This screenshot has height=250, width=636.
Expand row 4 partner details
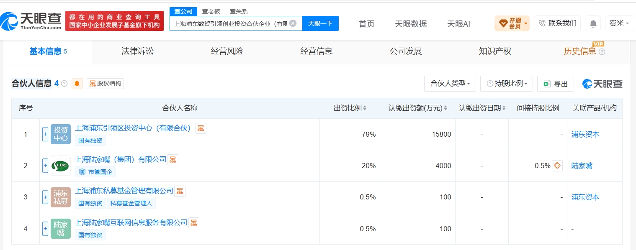(45, 229)
